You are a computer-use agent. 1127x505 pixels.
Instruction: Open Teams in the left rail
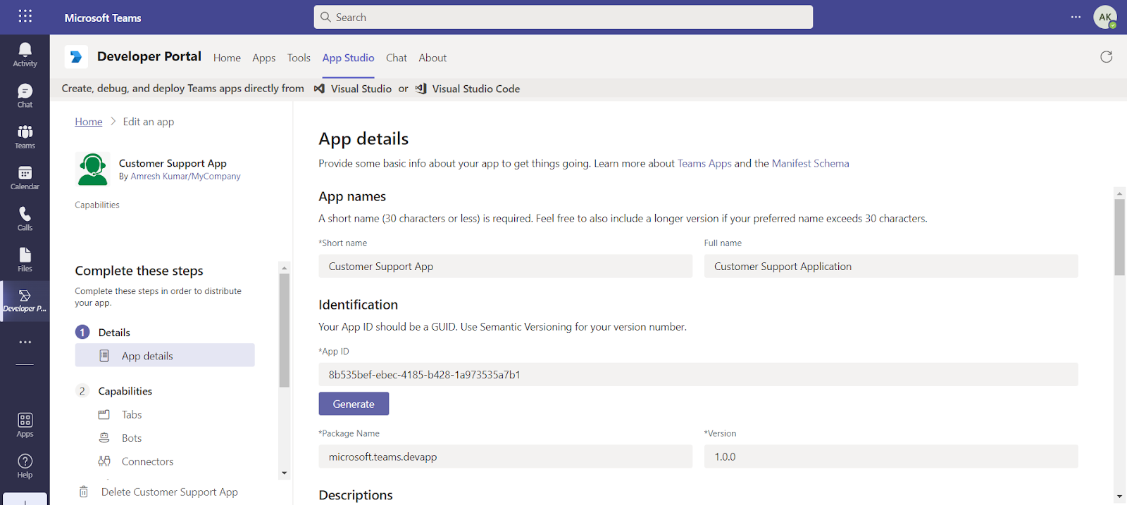pyautogui.click(x=25, y=136)
